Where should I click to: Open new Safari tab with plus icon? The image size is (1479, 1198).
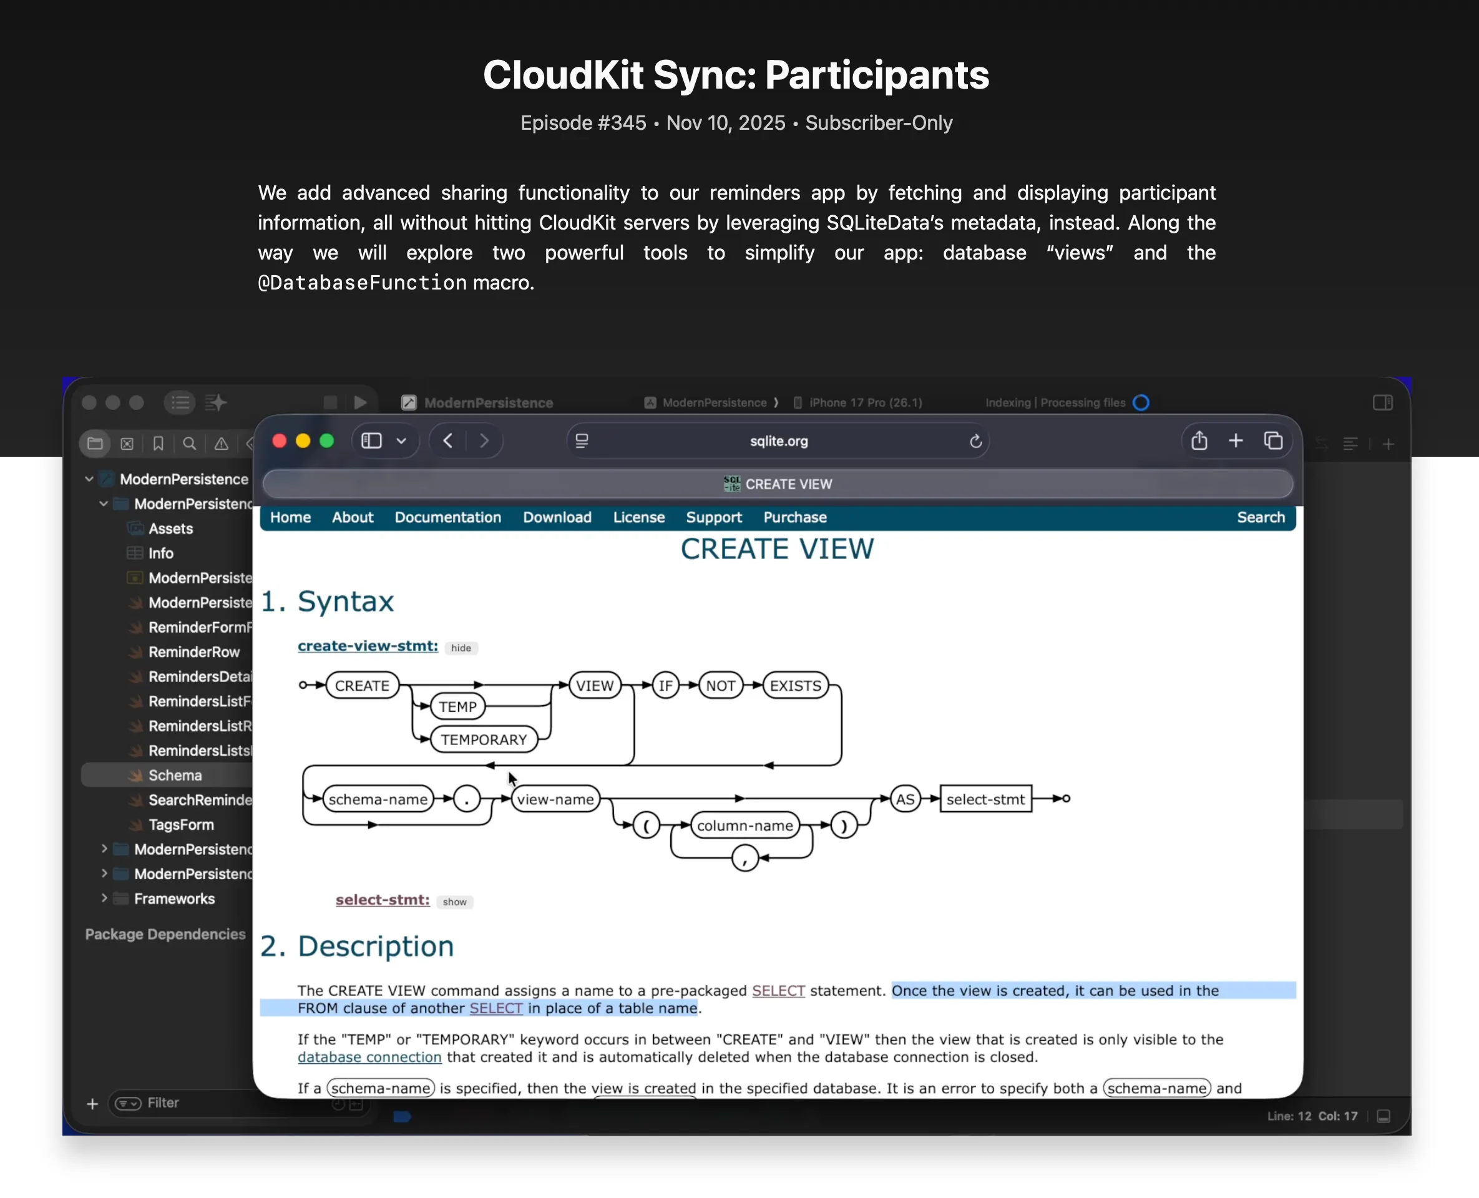pyautogui.click(x=1236, y=441)
